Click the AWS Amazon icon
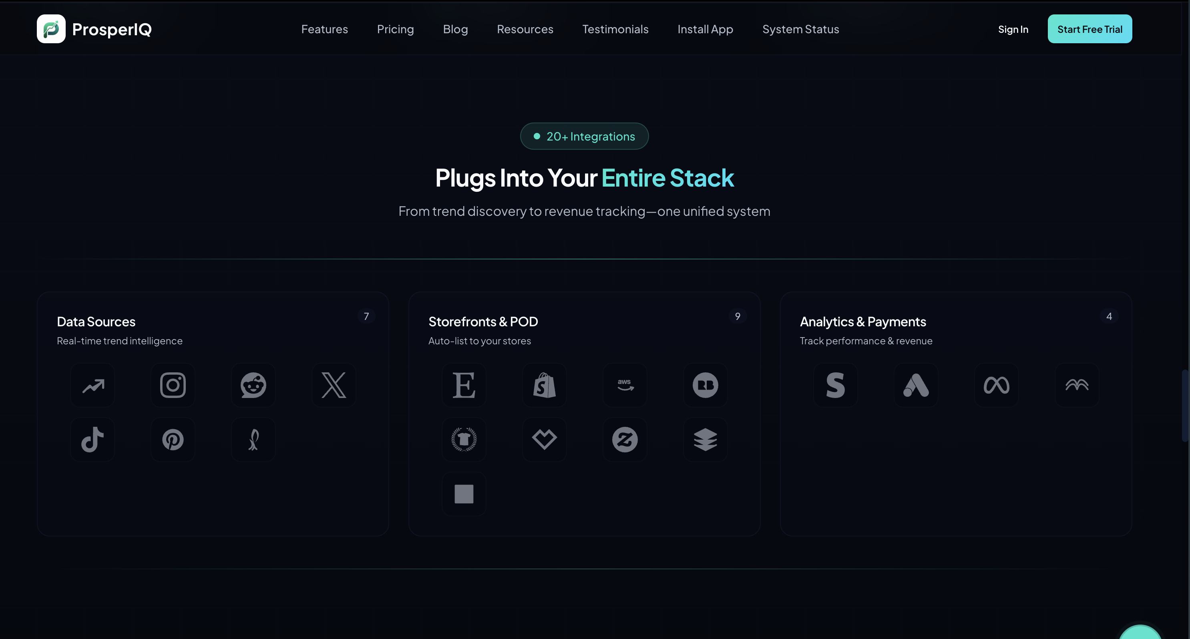Screen dimensions: 1190x639 click(x=625, y=385)
